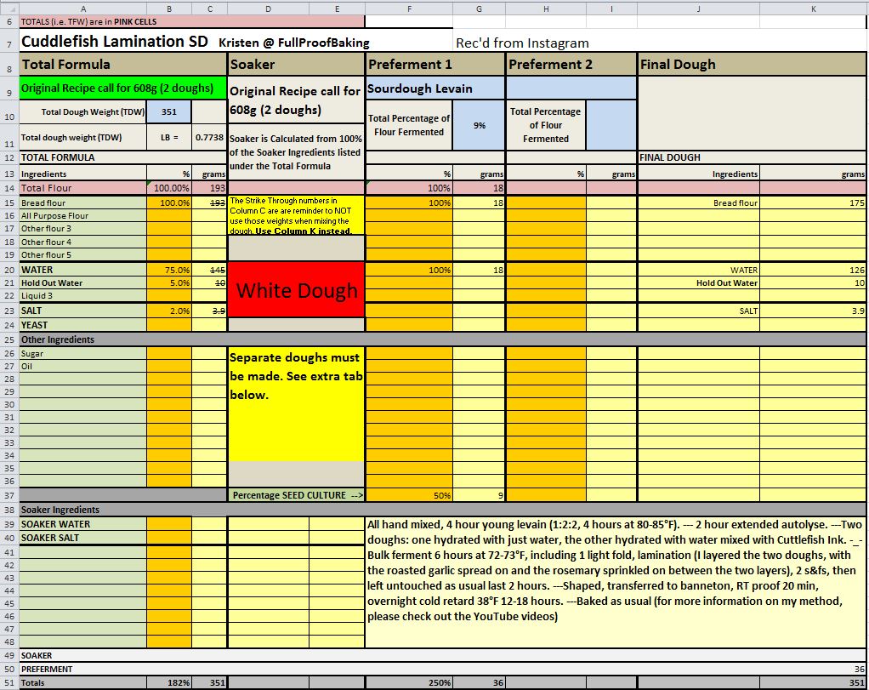Select the 9% flour fermented cell
The height and width of the screenshot is (690, 869).
tap(479, 125)
